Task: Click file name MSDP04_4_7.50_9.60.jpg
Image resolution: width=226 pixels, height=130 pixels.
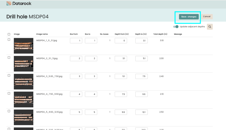Action: coord(49,94)
